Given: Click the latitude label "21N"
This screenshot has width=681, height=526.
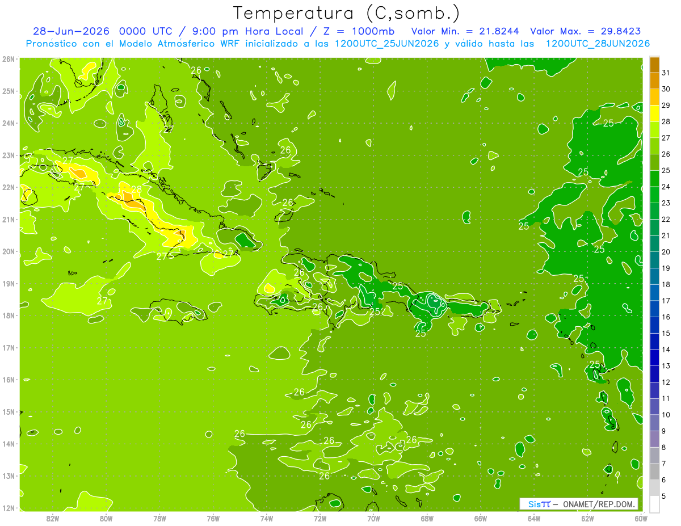Looking at the screenshot, I should click(9, 219).
